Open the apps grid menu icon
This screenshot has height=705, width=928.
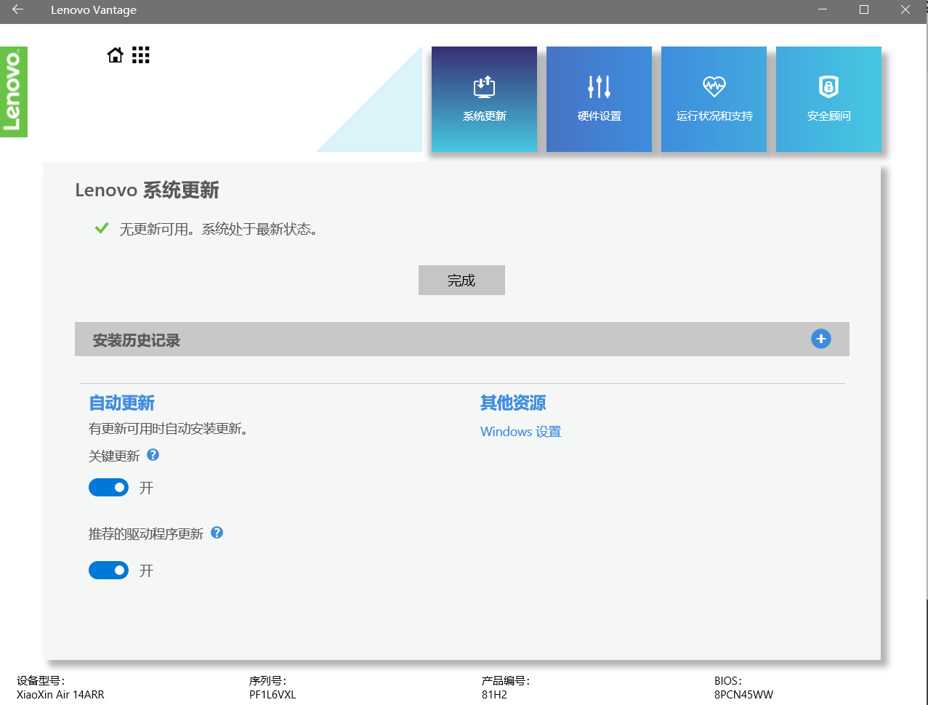pos(141,55)
